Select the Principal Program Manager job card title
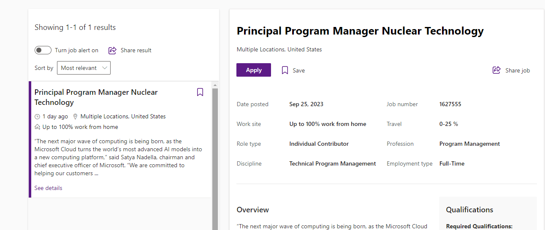 96,97
